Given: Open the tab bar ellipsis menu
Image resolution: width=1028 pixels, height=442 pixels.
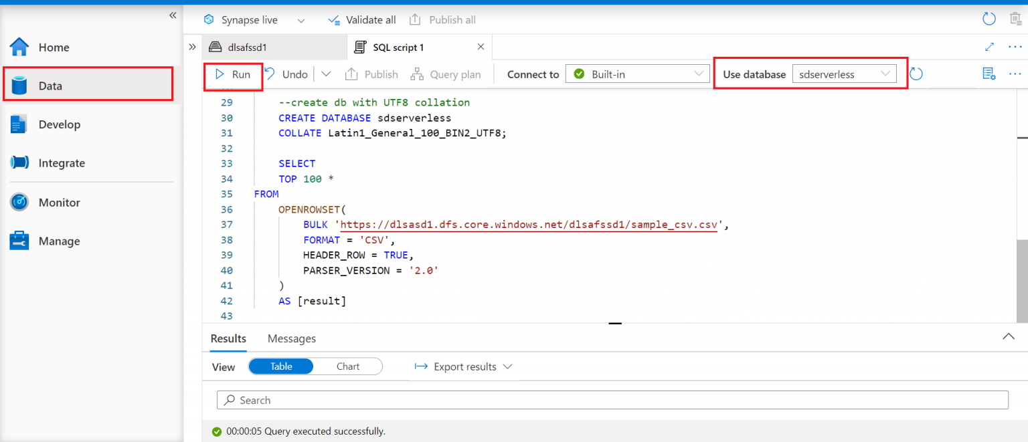Looking at the screenshot, I should 1015,47.
